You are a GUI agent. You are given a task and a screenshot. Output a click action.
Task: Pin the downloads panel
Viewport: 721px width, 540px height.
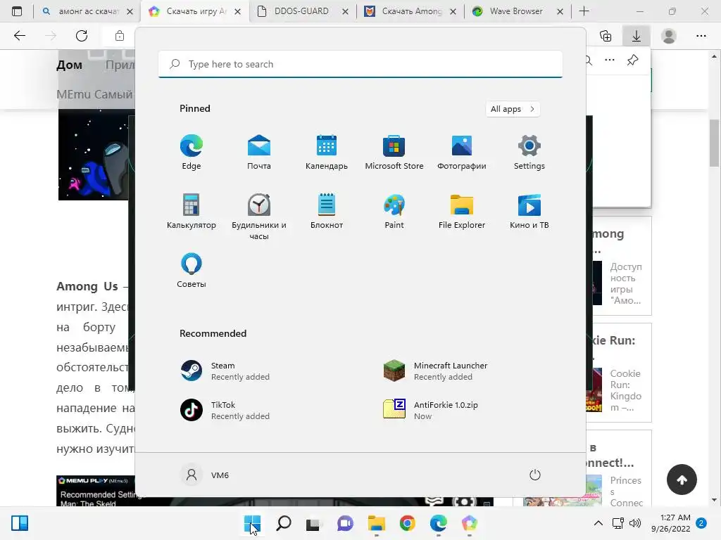633,60
